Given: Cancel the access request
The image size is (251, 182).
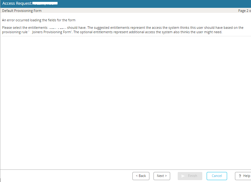Looking at the screenshot, I should (217, 176).
